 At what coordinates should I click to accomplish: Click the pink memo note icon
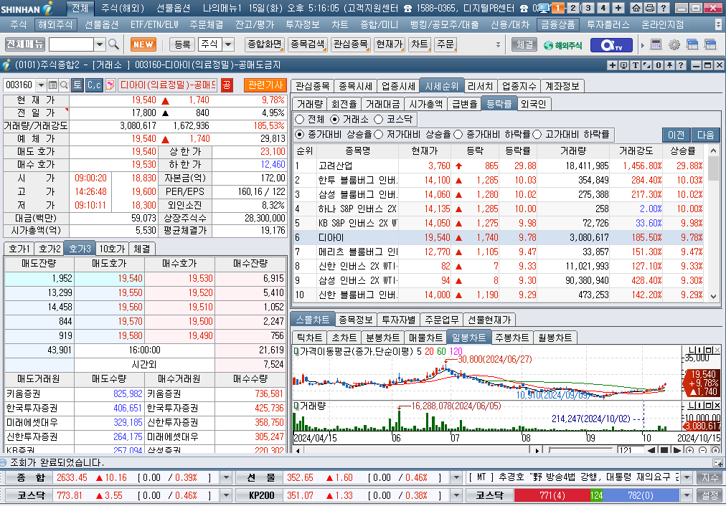pos(110,85)
